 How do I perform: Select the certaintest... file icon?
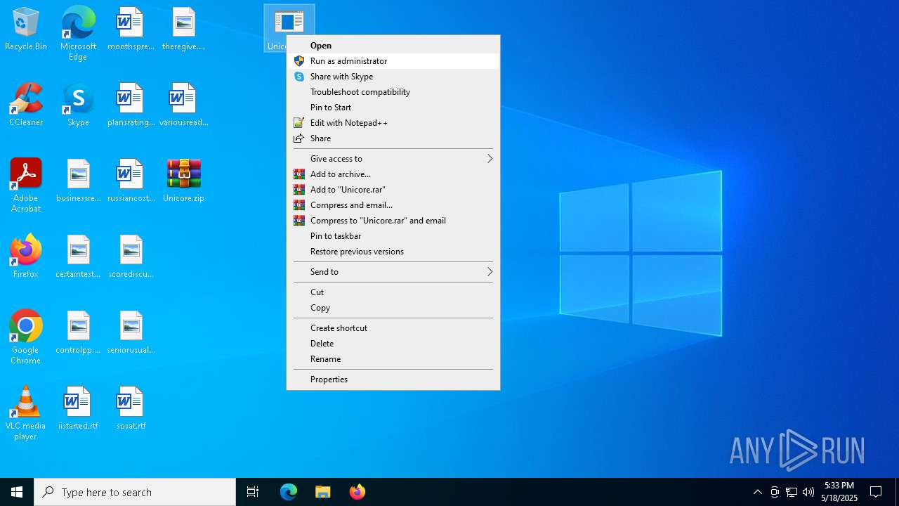tap(78, 257)
